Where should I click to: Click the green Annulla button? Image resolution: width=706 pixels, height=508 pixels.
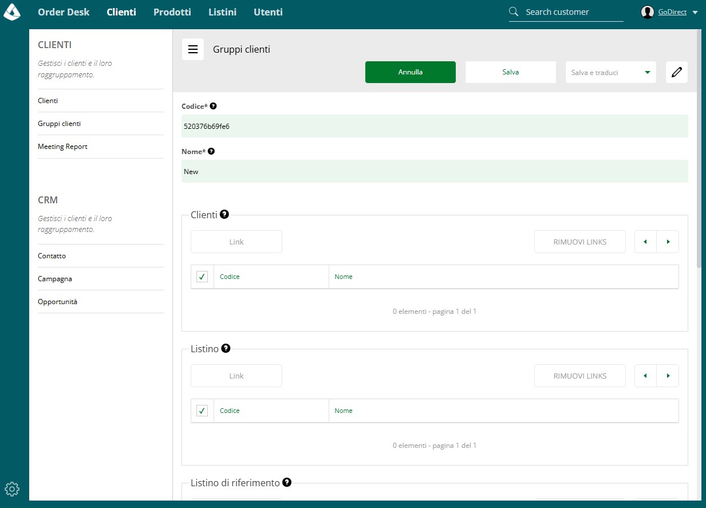[411, 72]
